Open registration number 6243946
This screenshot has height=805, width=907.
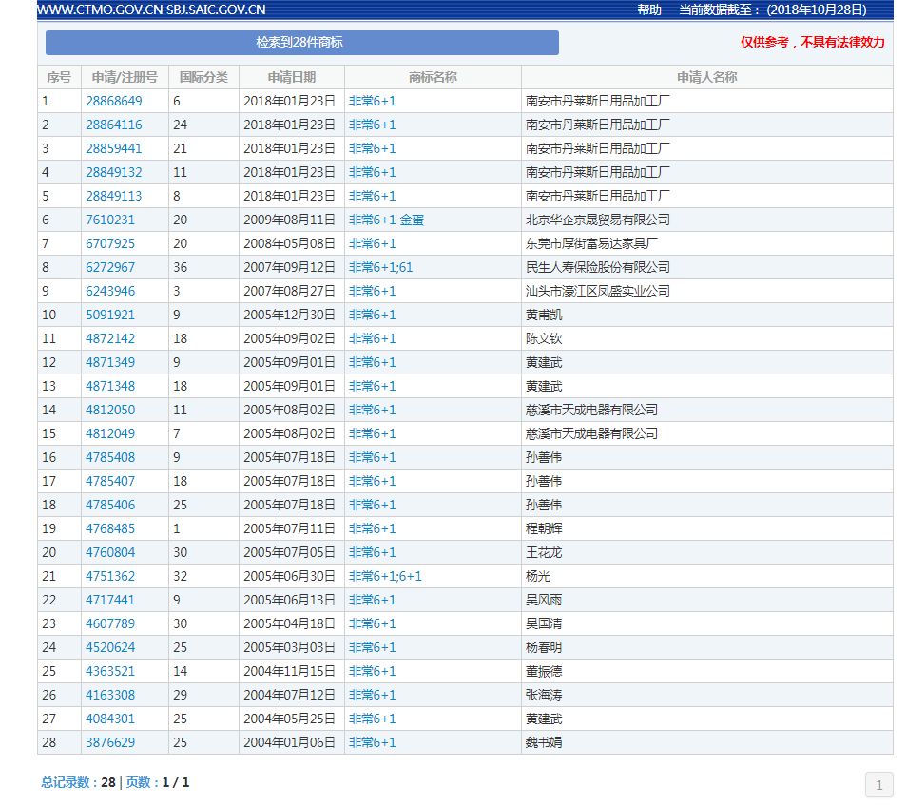(110, 291)
